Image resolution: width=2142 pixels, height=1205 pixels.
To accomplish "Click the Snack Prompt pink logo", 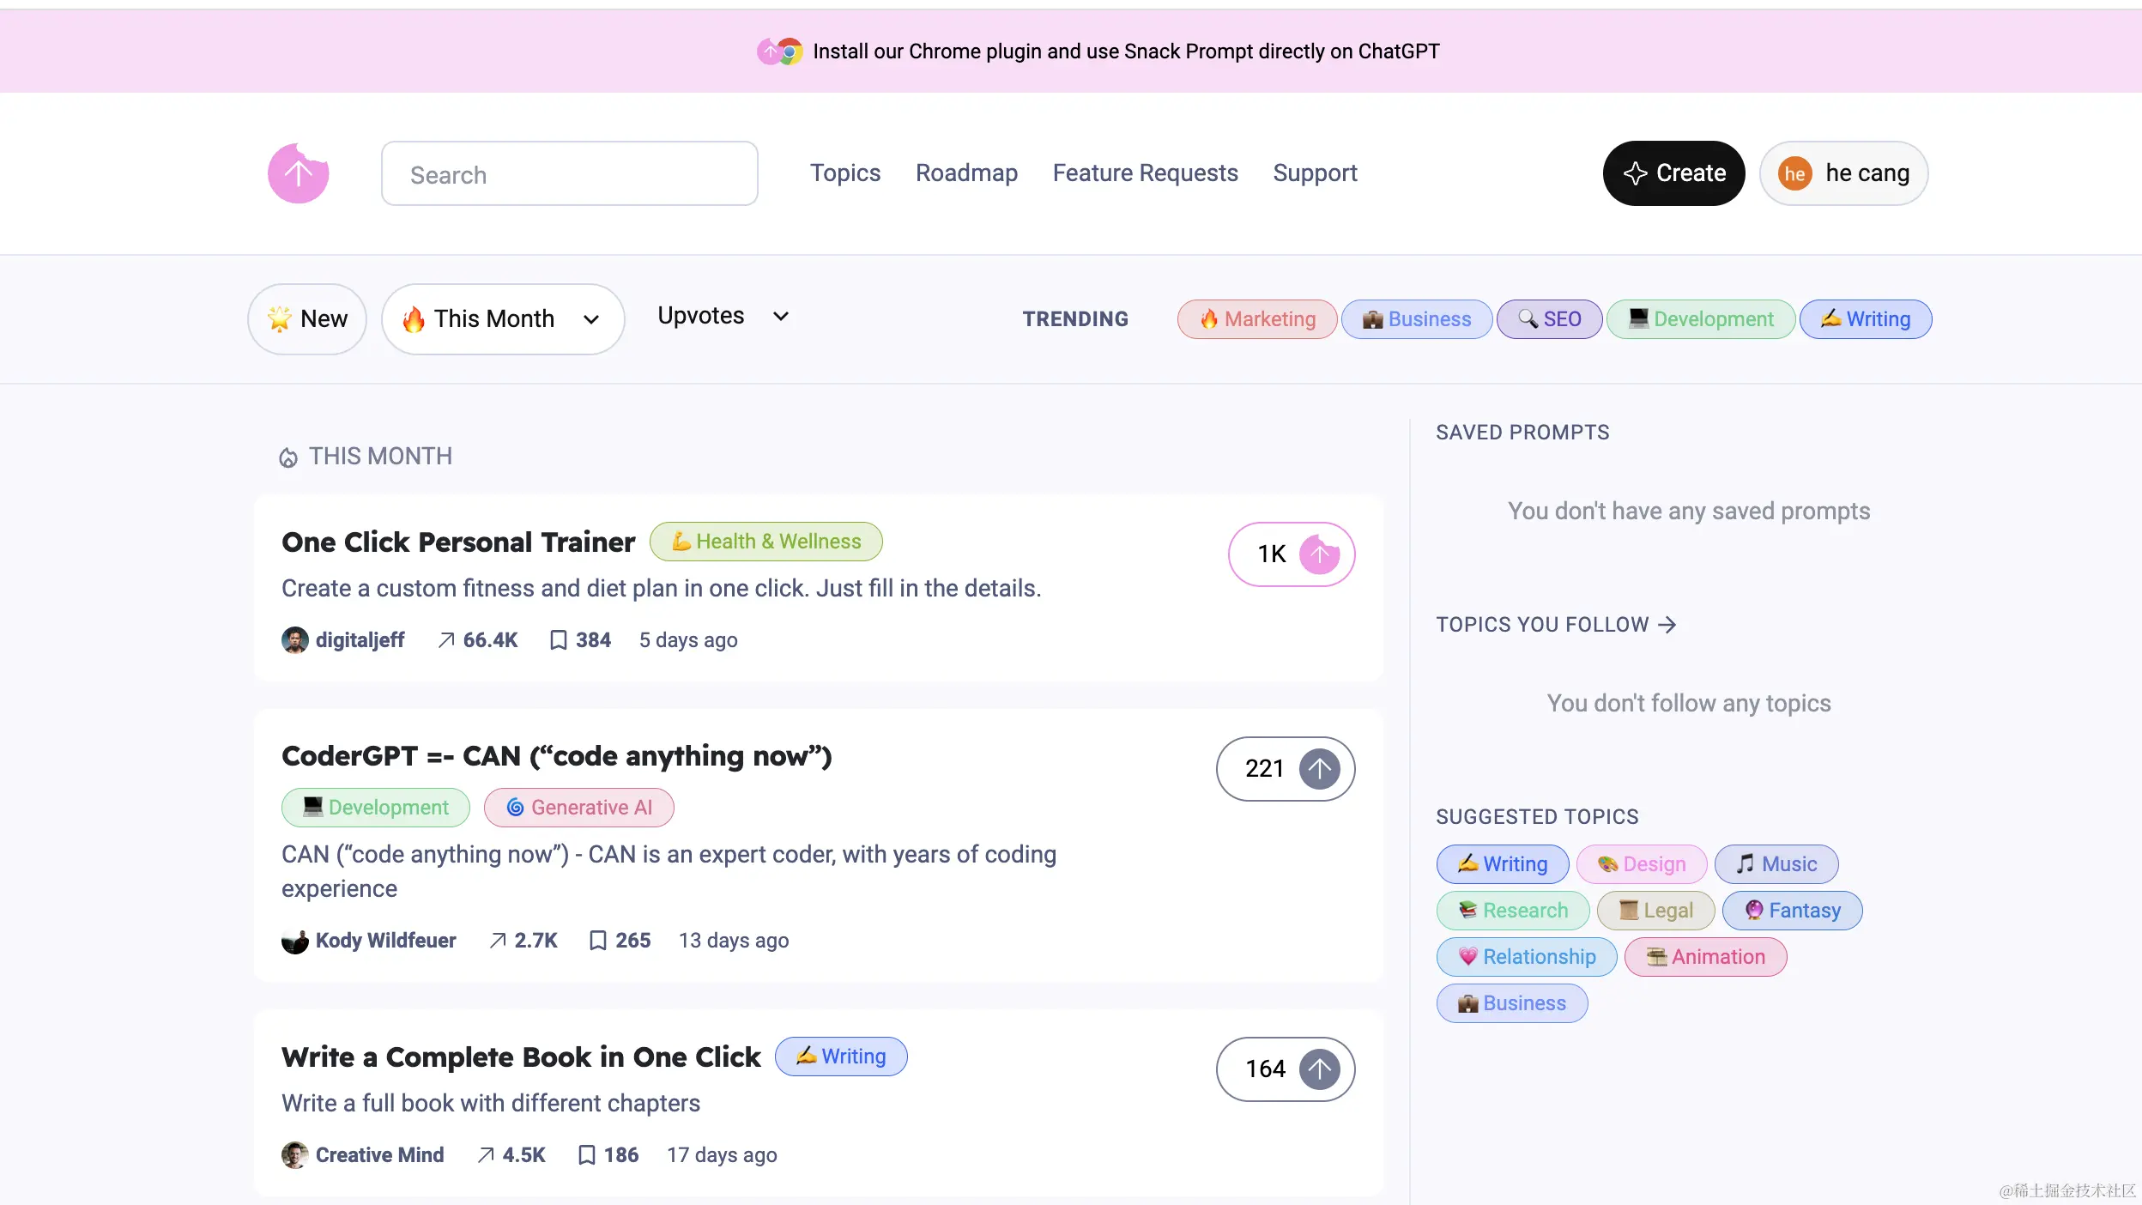I will click(x=299, y=173).
